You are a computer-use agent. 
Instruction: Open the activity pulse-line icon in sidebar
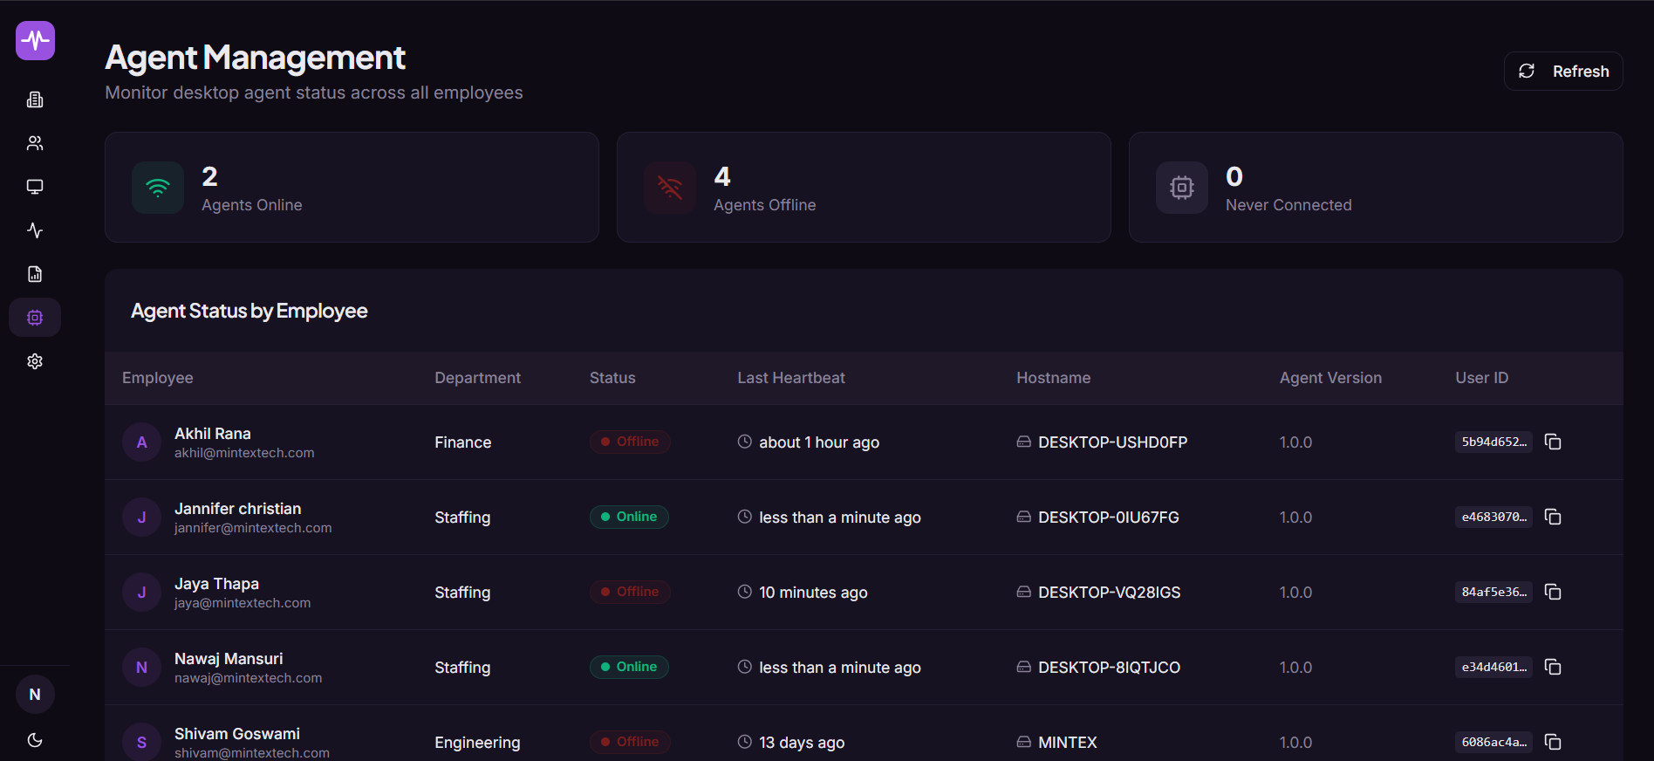(35, 230)
